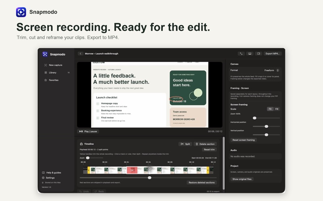Click the Format stepper arrows
The image size is (323, 201).
tap(278, 70)
